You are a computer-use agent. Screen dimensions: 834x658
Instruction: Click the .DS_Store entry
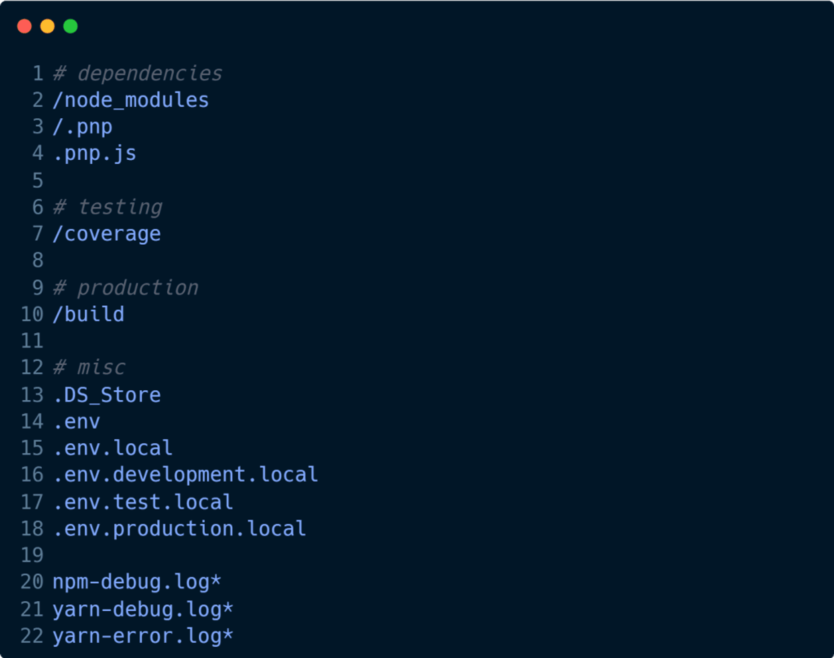107,395
